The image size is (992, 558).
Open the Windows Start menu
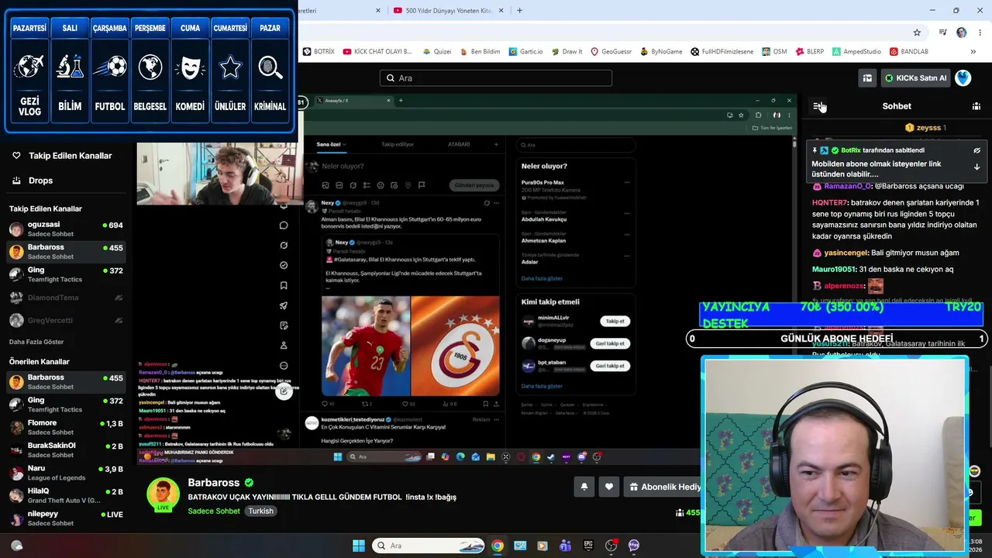point(359,546)
